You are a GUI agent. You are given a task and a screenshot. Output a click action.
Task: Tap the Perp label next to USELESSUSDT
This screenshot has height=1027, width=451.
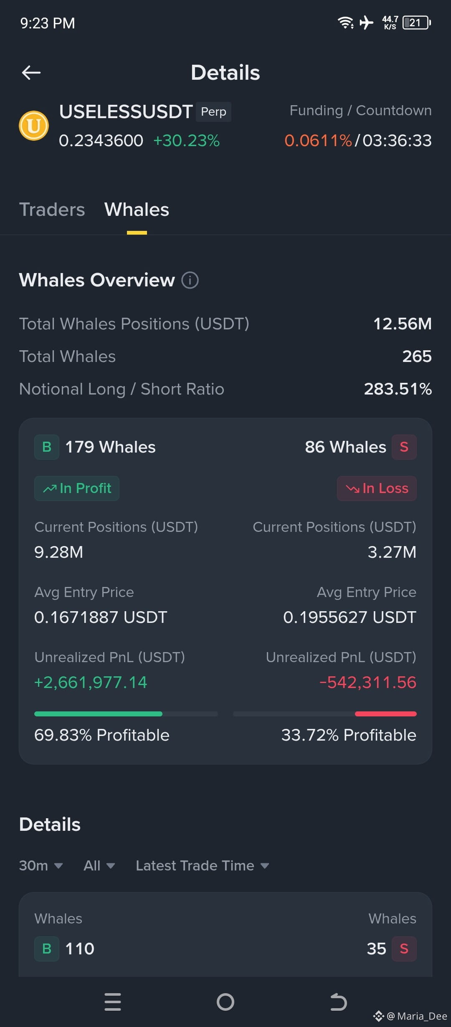pos(213,112)
